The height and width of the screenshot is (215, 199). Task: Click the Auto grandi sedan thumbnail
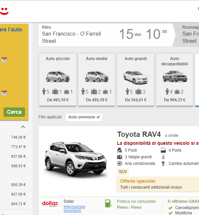pos(136,77)
